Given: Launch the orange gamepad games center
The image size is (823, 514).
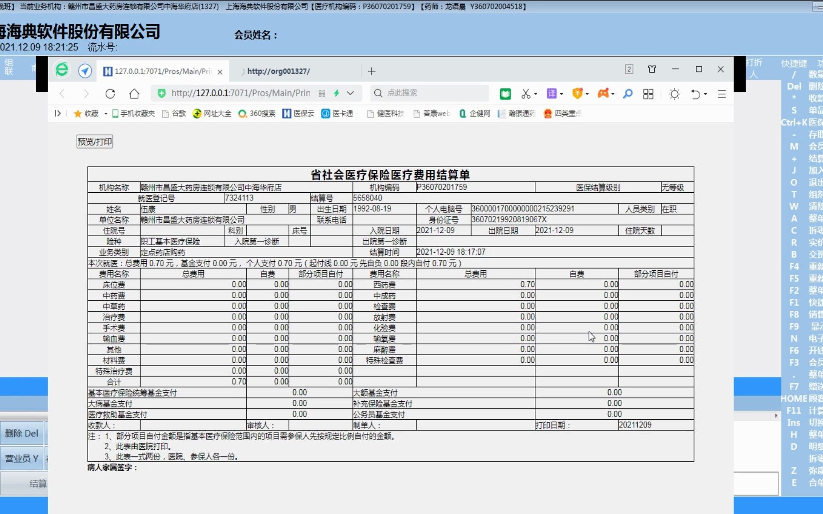Looking at the screenshot, I should 604,94.
